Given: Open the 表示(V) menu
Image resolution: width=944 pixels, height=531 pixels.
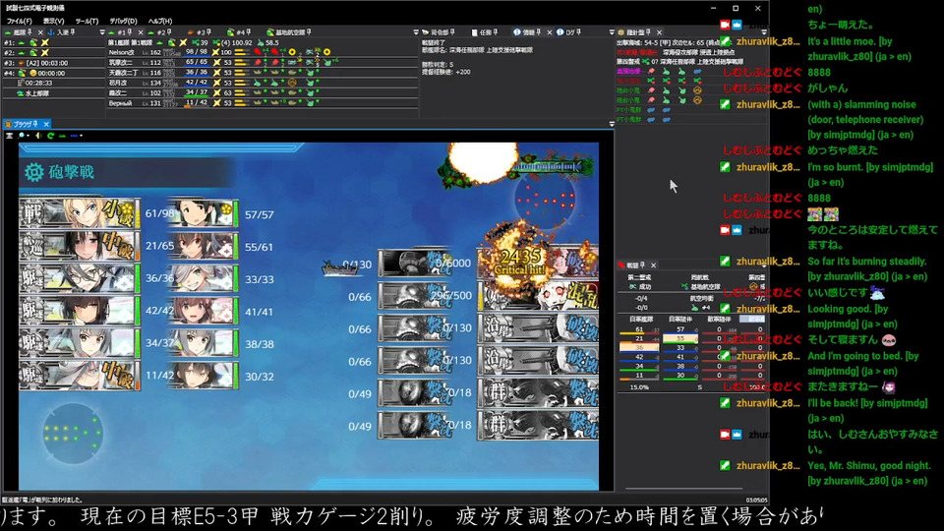Looking at the screenshot, I should click(x=53, y=21).
